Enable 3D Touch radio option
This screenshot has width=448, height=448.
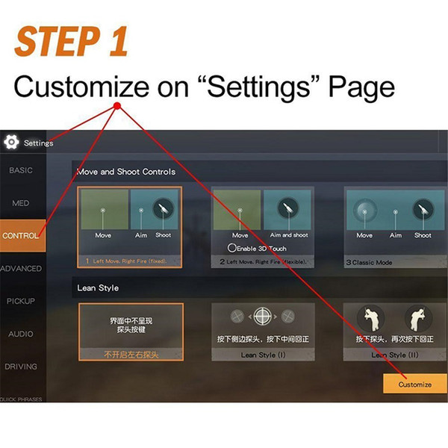pos(231,248)
